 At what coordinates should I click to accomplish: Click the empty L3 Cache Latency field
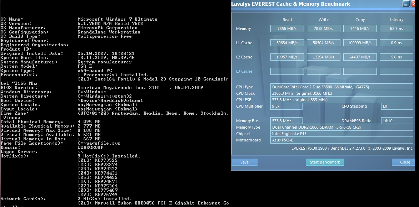[396, 71]
